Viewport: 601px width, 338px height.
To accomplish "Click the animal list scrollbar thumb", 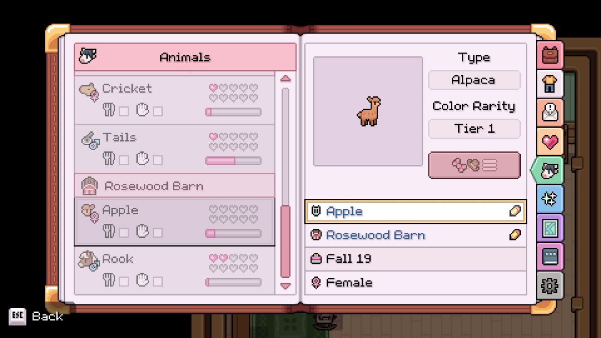I will (285, 241).
